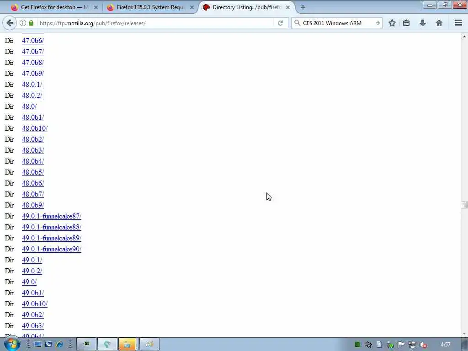Open the 49.0.1-funnelcake87/ directory
The image size is (468, 351).
[x=52, y=216]
